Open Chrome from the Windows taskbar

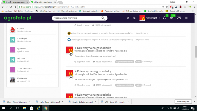(47, 108)
